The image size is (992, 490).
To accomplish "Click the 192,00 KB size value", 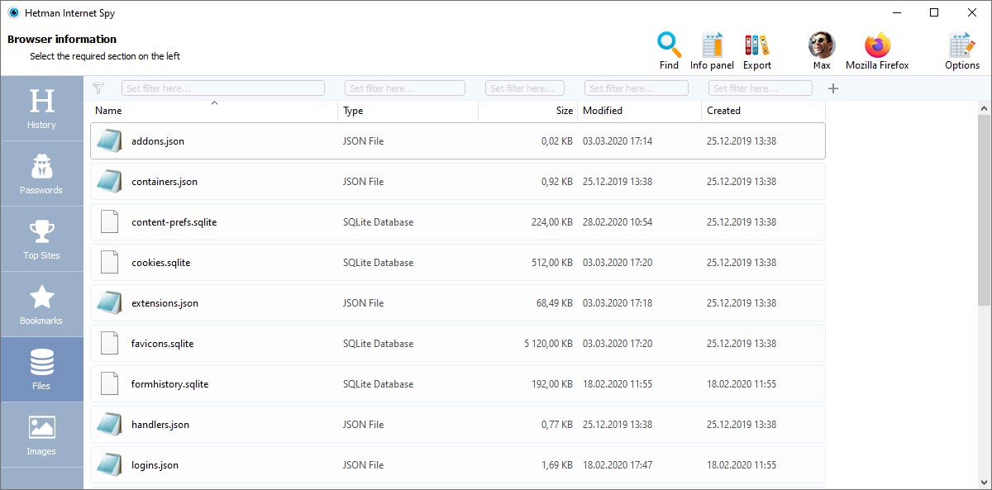I will tap(552, 384).
